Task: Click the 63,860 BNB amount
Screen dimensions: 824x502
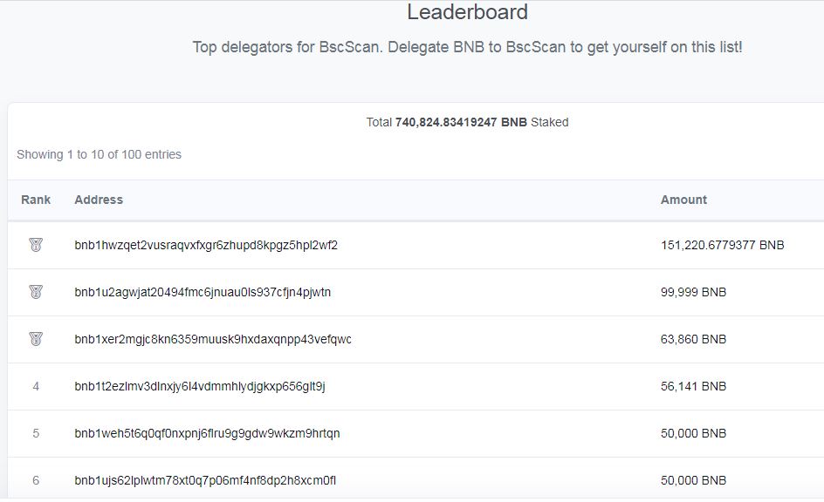Action: pos(693,339)
